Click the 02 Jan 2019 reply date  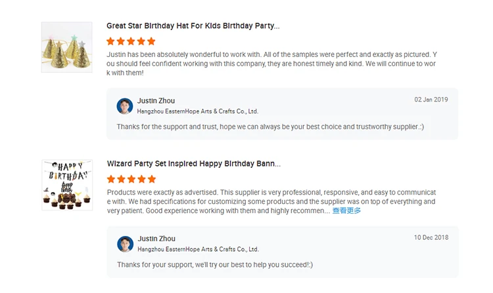pos(431,100)
